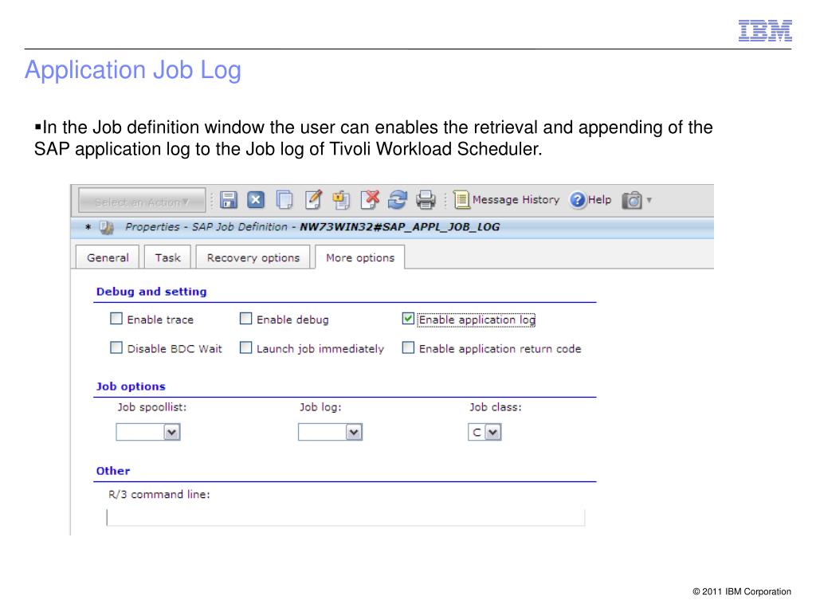Select the More options tab
Image resolution: width=816 pixels, height=612 pixels.
tap(360, 257)
